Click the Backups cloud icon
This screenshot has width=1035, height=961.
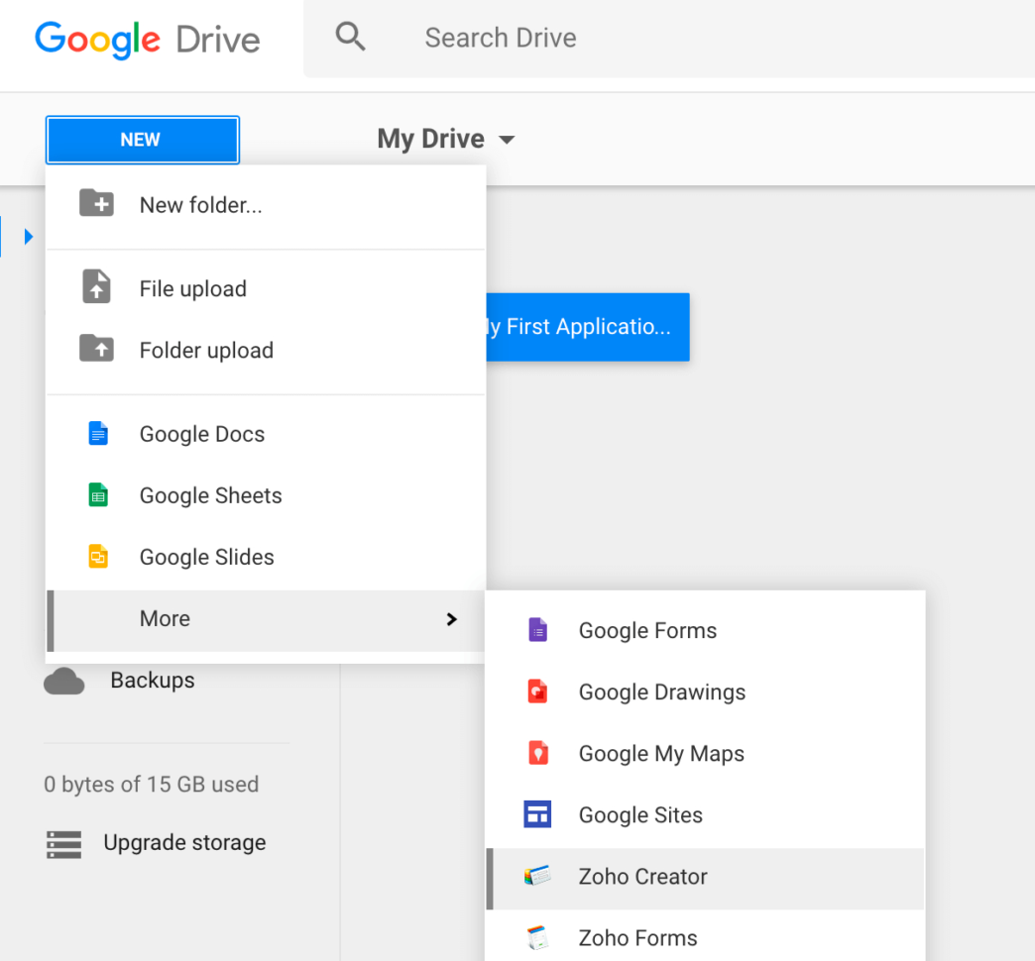pyautogui.click(x=64, y=681)
